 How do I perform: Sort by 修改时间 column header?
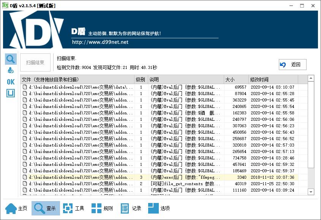coord(273,80)
